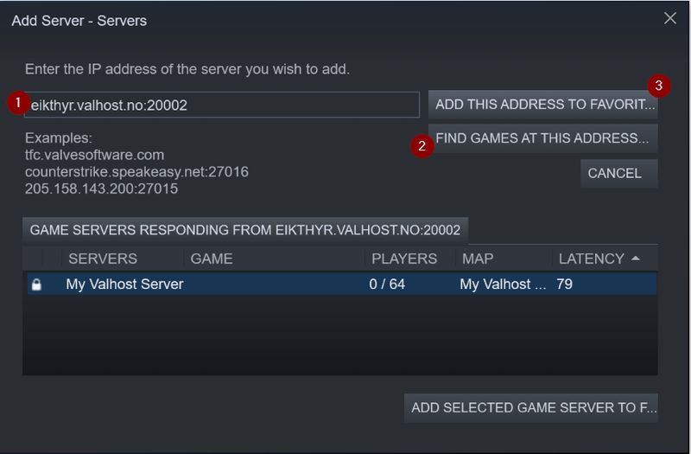Click example text tfc.valvesoftware.com

point(94,155)
